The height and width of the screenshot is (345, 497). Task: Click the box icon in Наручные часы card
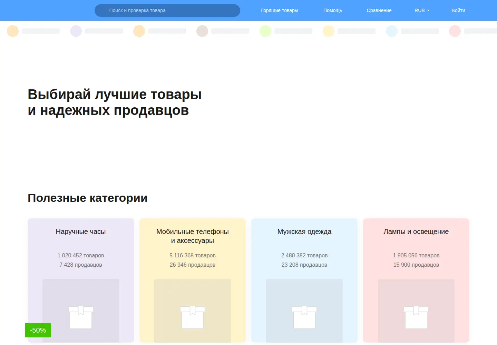coord(81,317)
